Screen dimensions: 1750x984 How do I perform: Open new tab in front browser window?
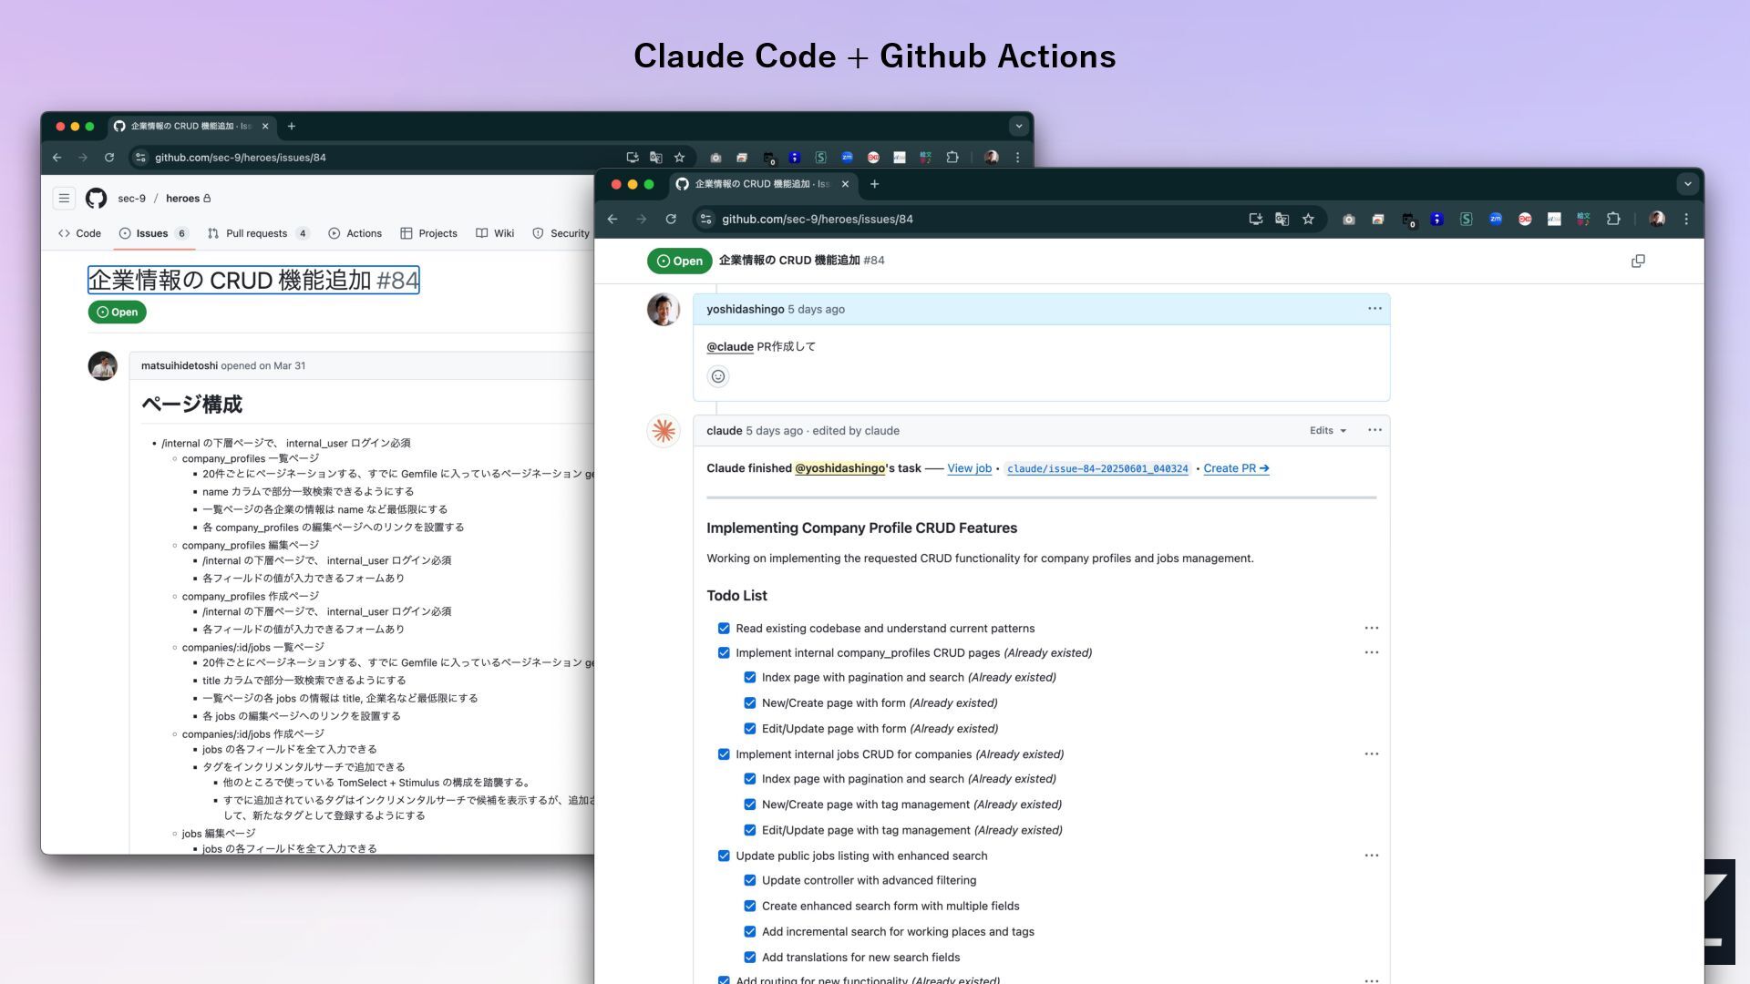click(874, 184)
